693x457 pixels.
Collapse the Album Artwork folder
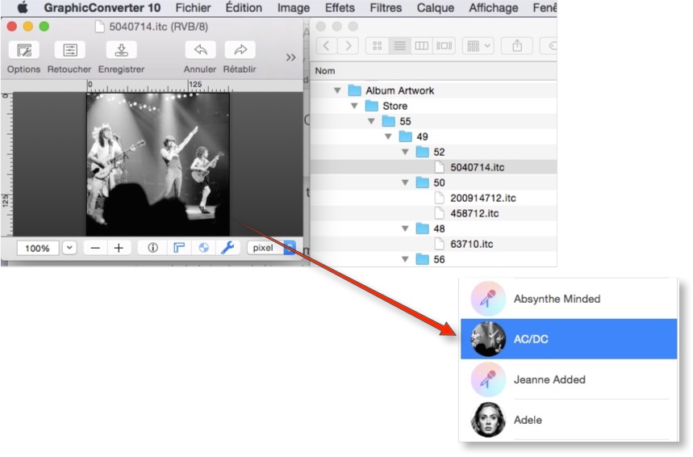pyautogui.click(x=337, y=90)
